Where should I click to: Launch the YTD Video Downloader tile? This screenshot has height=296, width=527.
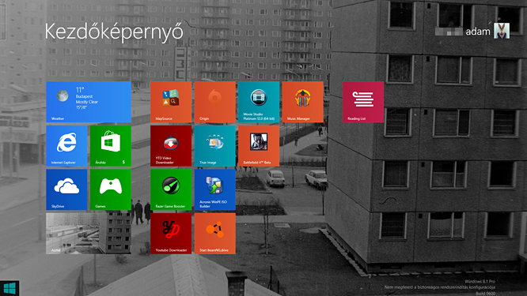click(171, 146)
